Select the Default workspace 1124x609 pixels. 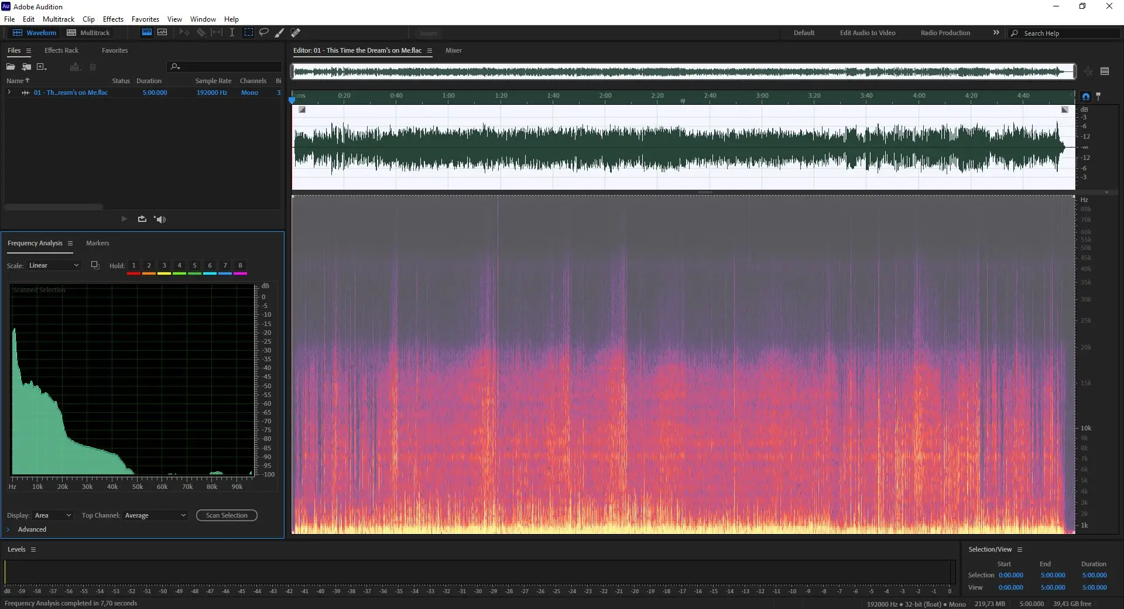[804, 33]
